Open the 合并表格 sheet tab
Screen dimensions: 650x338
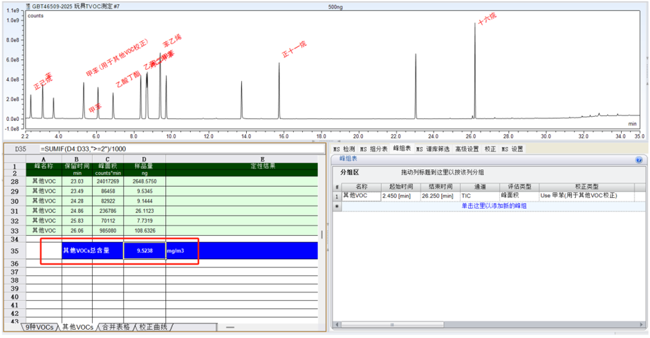click(x=115, y=327)
